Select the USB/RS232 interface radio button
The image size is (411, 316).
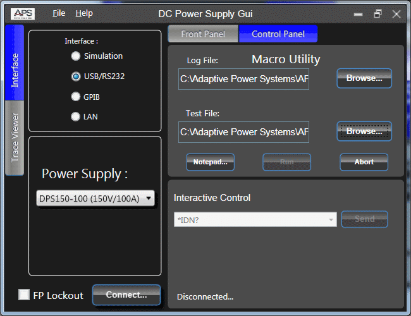pyautogui.click(x=76, y=76)
